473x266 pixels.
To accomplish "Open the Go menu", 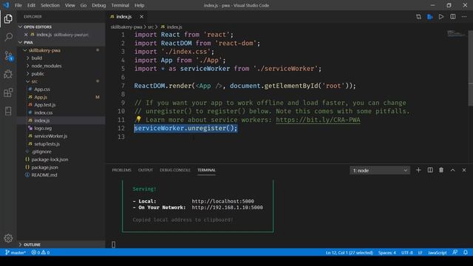I will coord(84,5).
